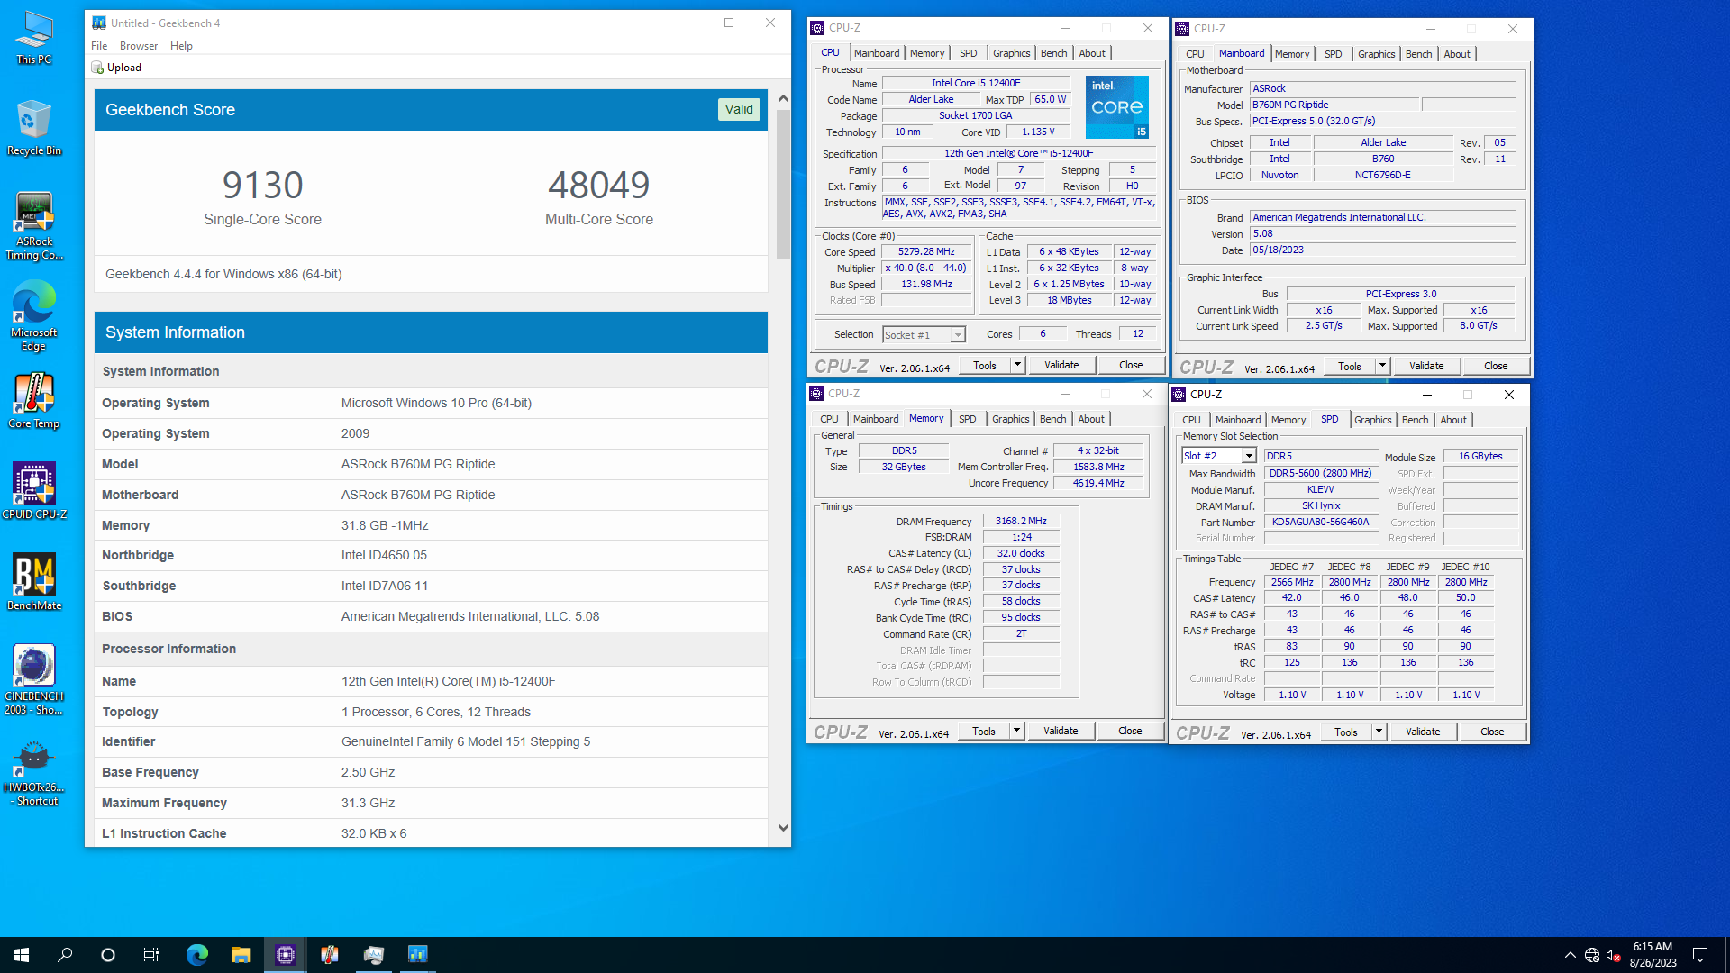Open Task View on taskbar
Image resolution: width=1730 pixels, height=973 pixels.
tap(151, 955)
